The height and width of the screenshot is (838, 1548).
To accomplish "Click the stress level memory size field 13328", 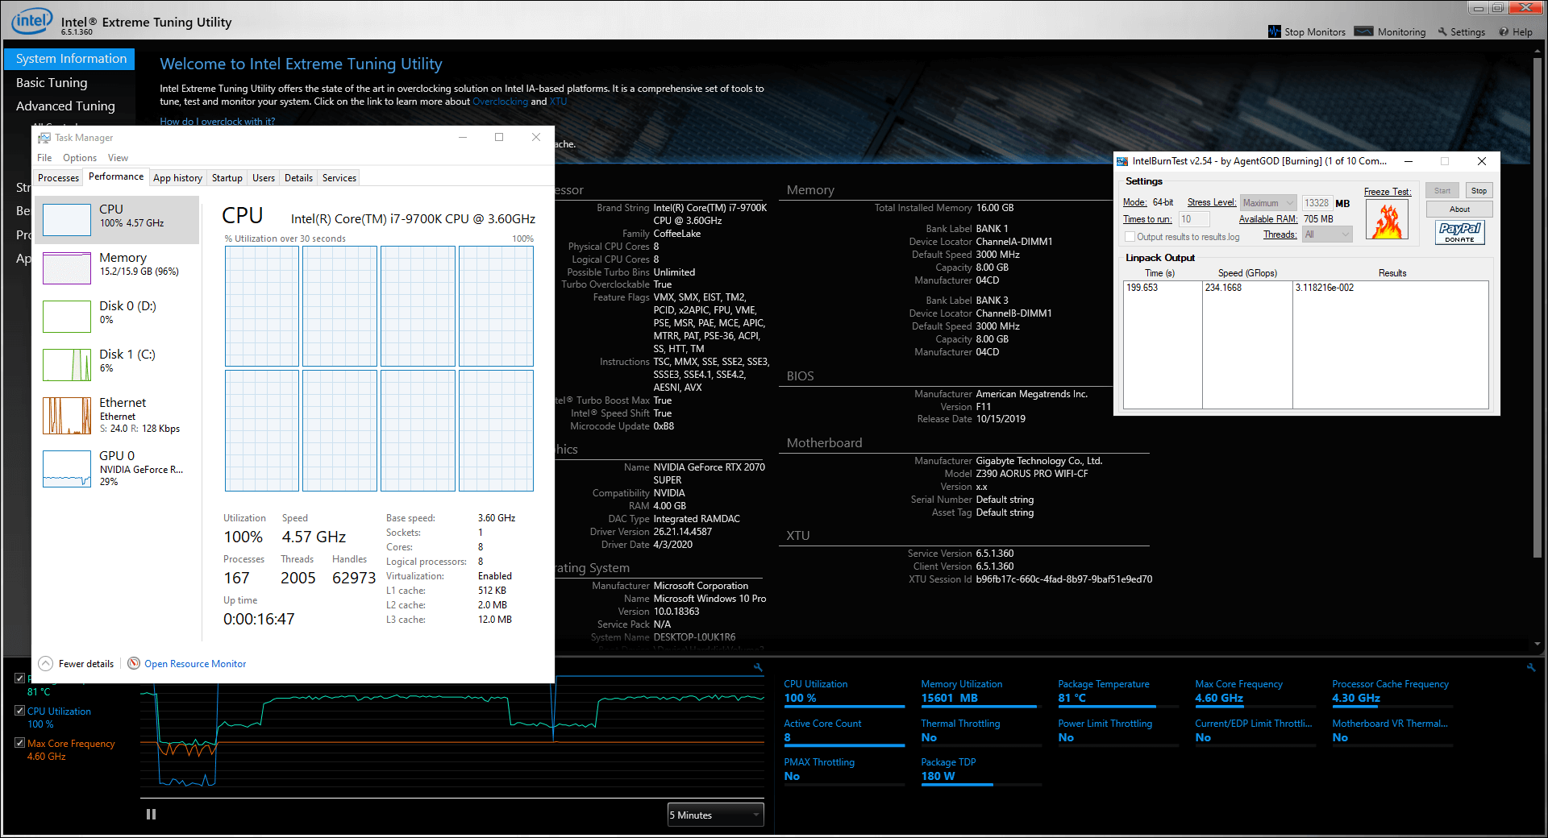I will (x=1317, y=203).
